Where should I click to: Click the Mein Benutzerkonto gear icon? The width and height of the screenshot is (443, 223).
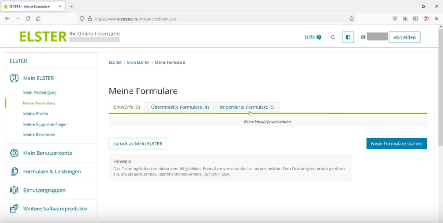(x=14, y=153)
